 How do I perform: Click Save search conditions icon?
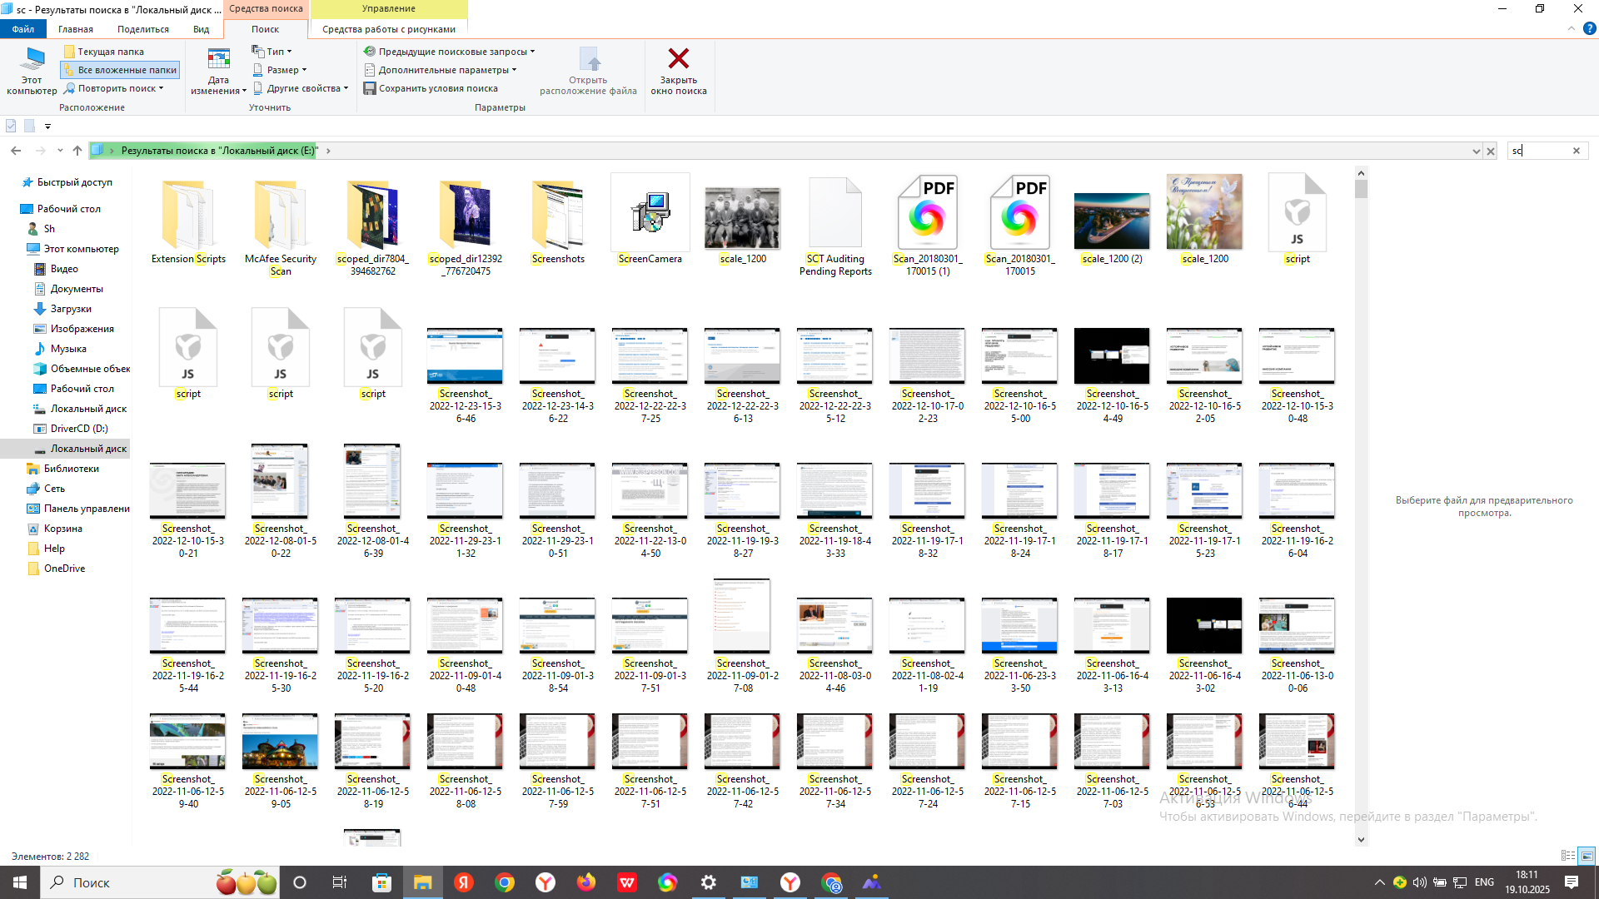coord(370,88)
